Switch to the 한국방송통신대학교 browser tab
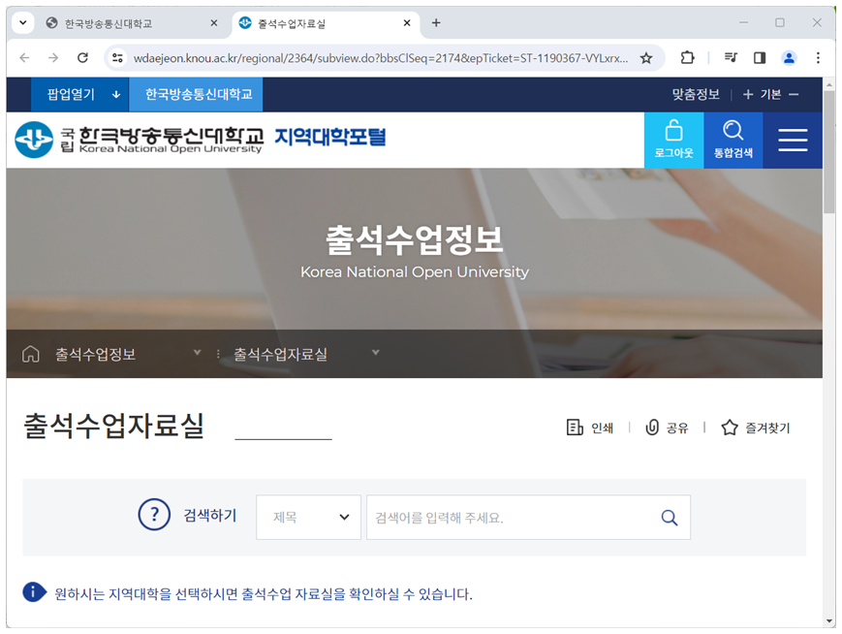Image resolution: width=842 pixels, height=634 pixels. [x=129, y=23]
